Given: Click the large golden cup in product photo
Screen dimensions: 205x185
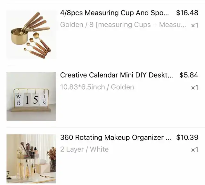Looking at the screenshot, I should tap(19, 36).
